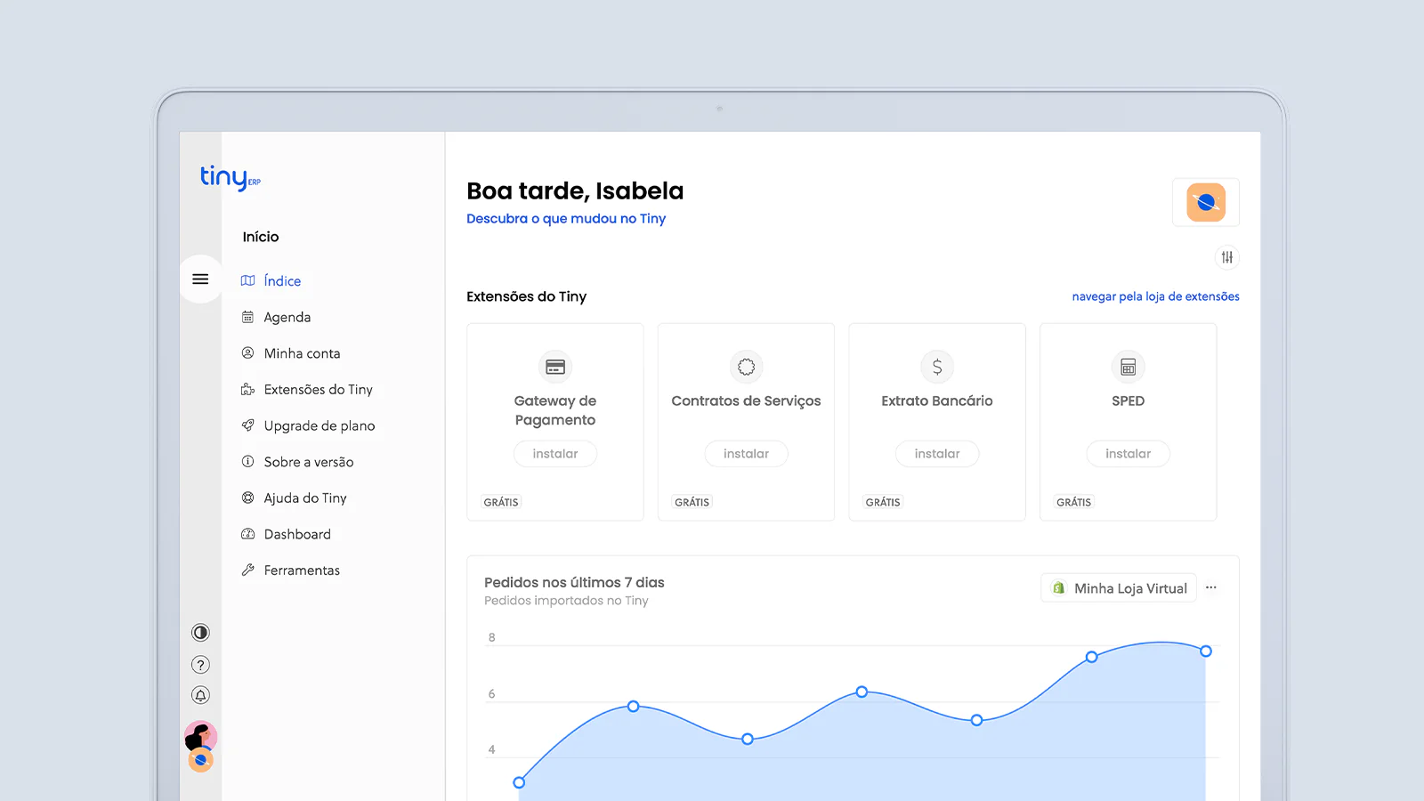Image resolution: width=1424 pixels, height=801 pixels.
Task: Click the second chart data point near 6
Action: coord(633,706)
